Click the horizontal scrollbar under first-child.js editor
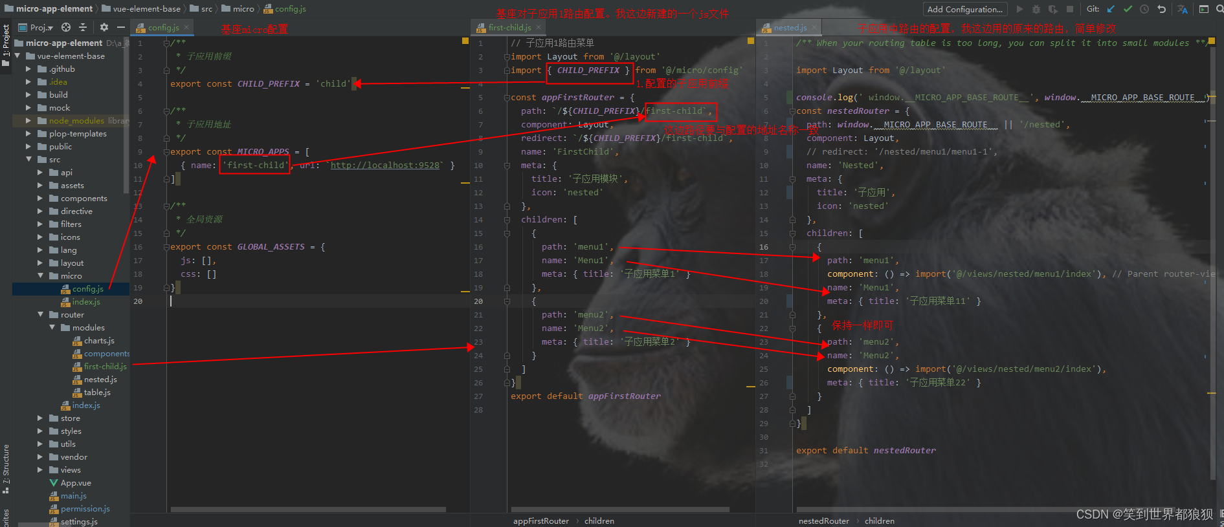Viewport: 1224px width, 527px height. (x=621, y=510)
